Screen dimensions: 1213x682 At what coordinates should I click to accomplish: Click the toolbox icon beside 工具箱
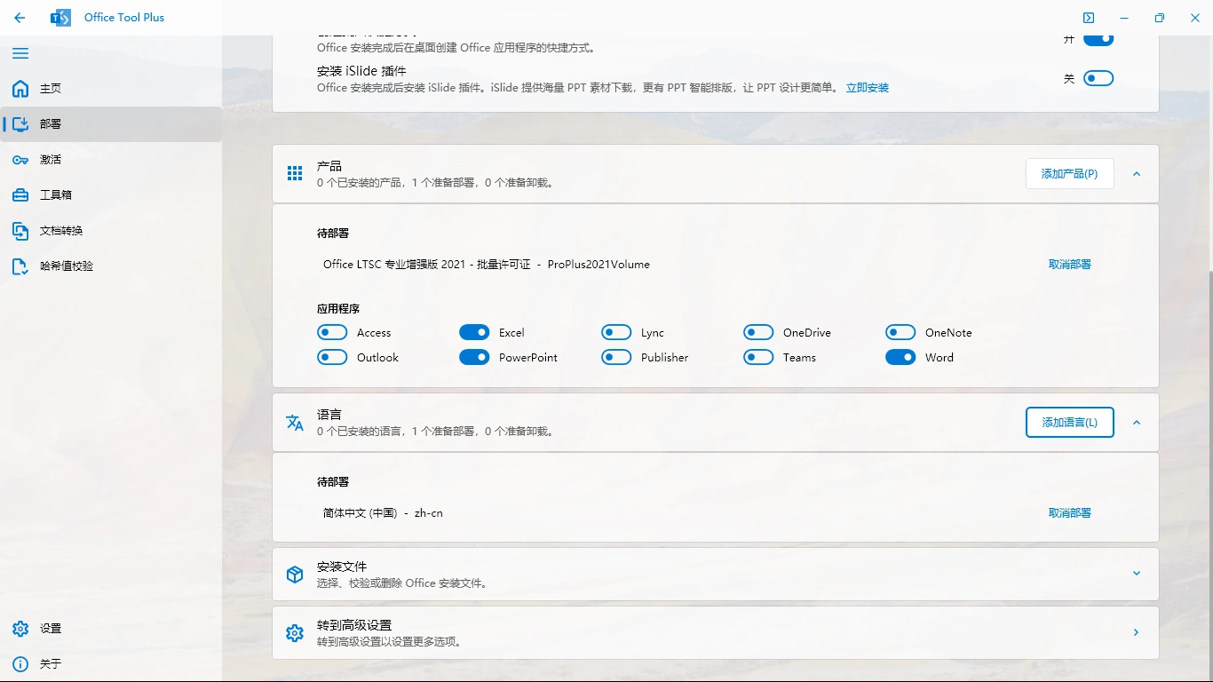[20, 195]
